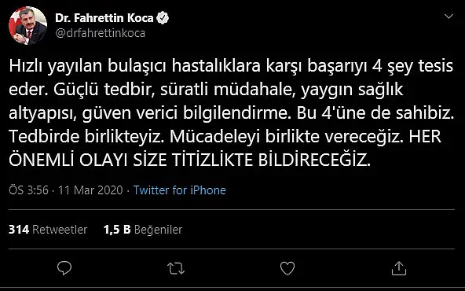
Task: Click the 1,5 B likes number
Action: pyautogui.click(x=117, y=230)
